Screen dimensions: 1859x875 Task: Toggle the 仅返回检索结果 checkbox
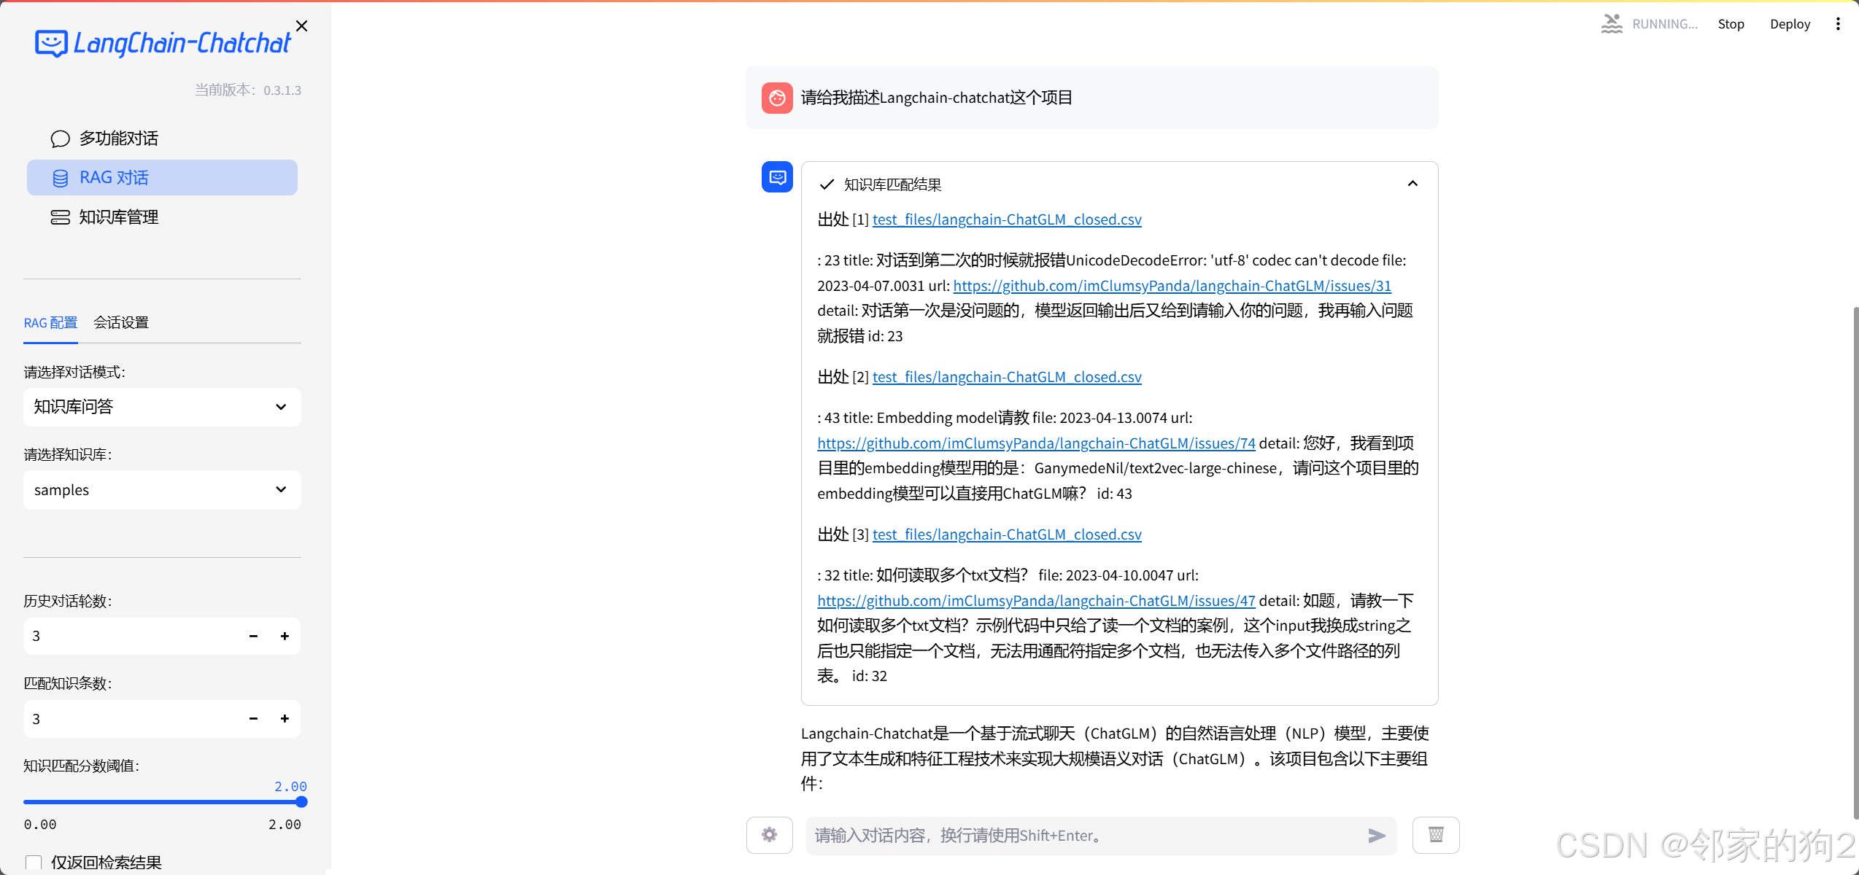(x=34, y=863)
